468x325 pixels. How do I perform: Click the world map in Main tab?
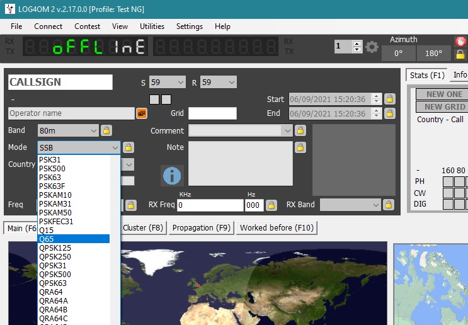coord(254,283)
